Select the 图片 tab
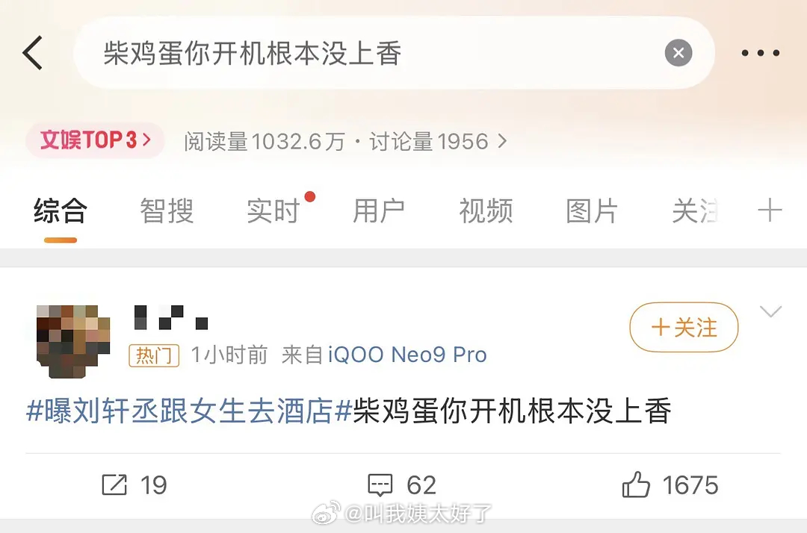Viewport: 807px width, 533px height. (x=592, y=211)
